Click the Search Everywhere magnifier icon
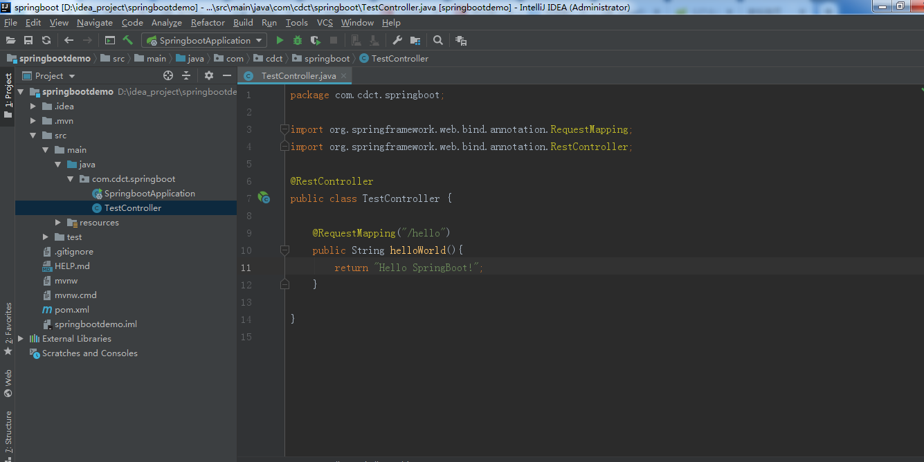This screenshot has height=462, width=924. pyautogui.click(x=438, y=41)
